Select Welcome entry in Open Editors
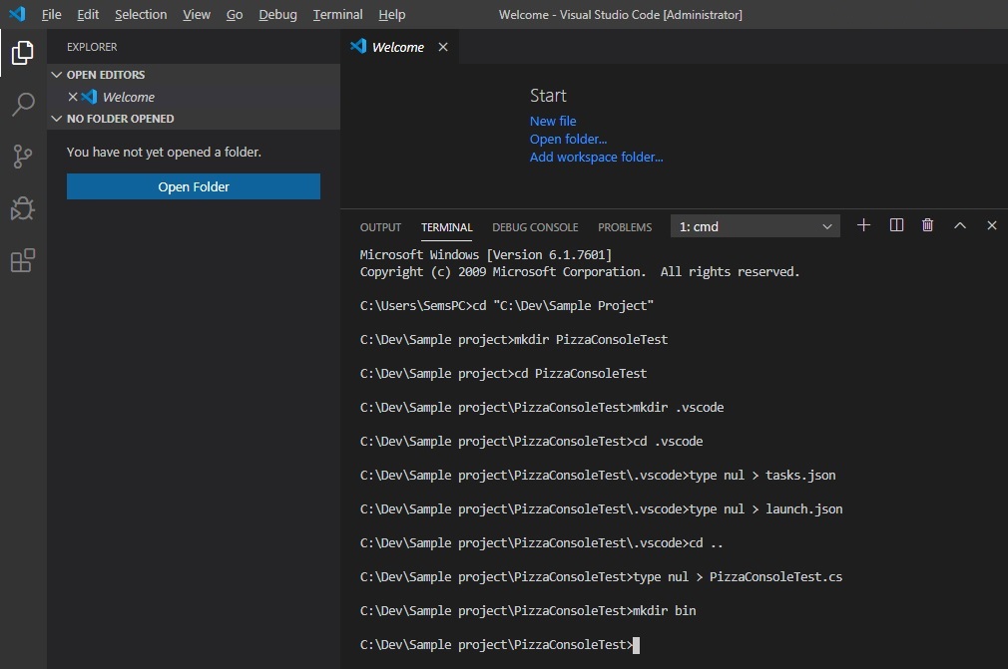1008x669 pixels. click(x=194, y=97)
